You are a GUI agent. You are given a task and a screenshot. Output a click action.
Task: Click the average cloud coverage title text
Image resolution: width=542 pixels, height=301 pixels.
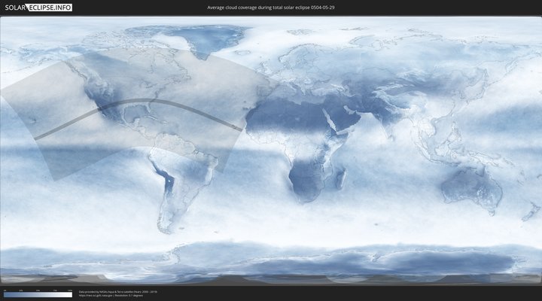pyautogui.click(x=271, y=7)
